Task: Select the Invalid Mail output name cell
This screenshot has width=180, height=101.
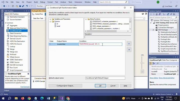Action: [67, 44]
